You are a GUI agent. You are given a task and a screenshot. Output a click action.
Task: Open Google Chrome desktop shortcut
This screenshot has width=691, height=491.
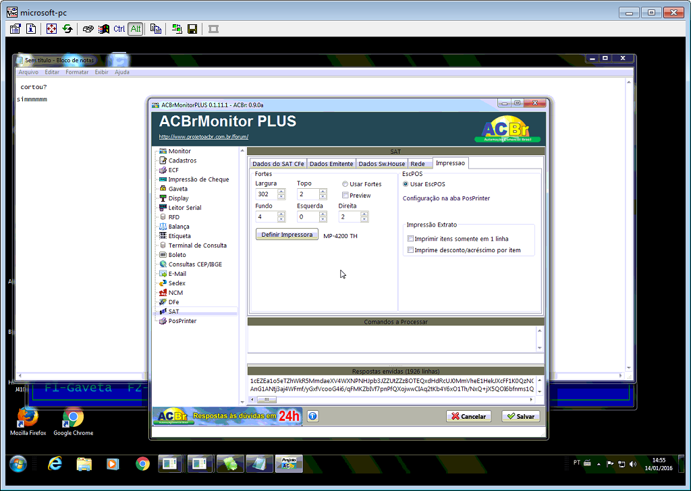pyautogui.click(x=73, y=422)
